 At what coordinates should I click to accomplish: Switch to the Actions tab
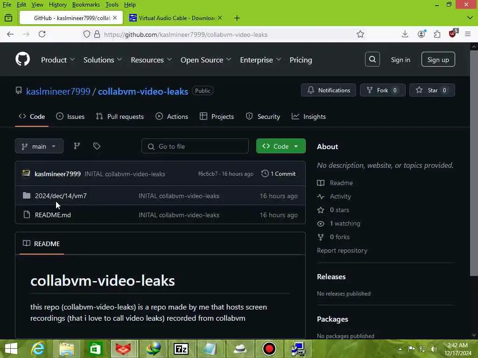tap(172, 116)
